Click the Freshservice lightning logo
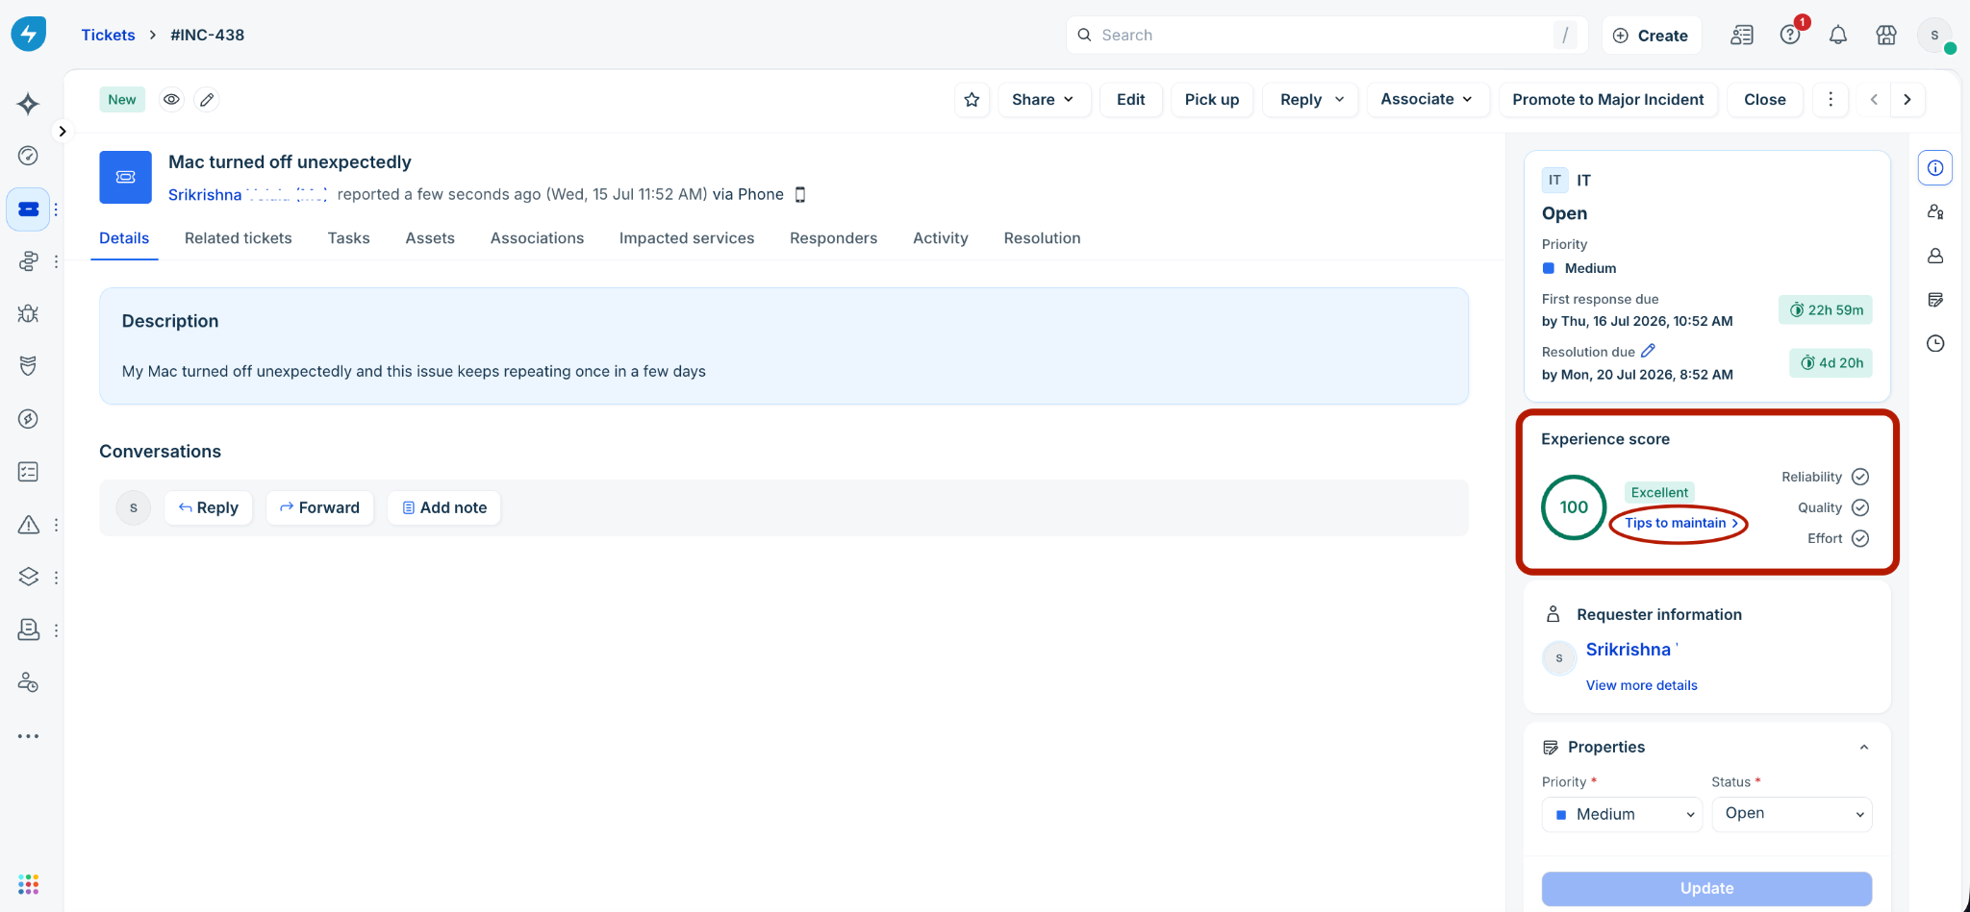The image size is (1970, 912). tap(28, 35)
